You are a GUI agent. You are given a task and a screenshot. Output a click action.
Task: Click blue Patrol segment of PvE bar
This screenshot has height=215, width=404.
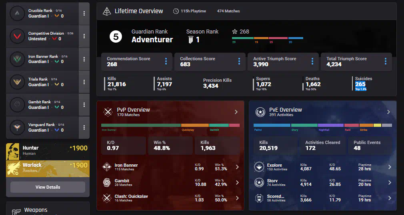click(x=272, y=125)
